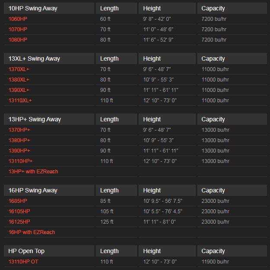Screen dimensions: 270x270
Task: Open the 1060HP model link
Action: (x=18, y=19)
